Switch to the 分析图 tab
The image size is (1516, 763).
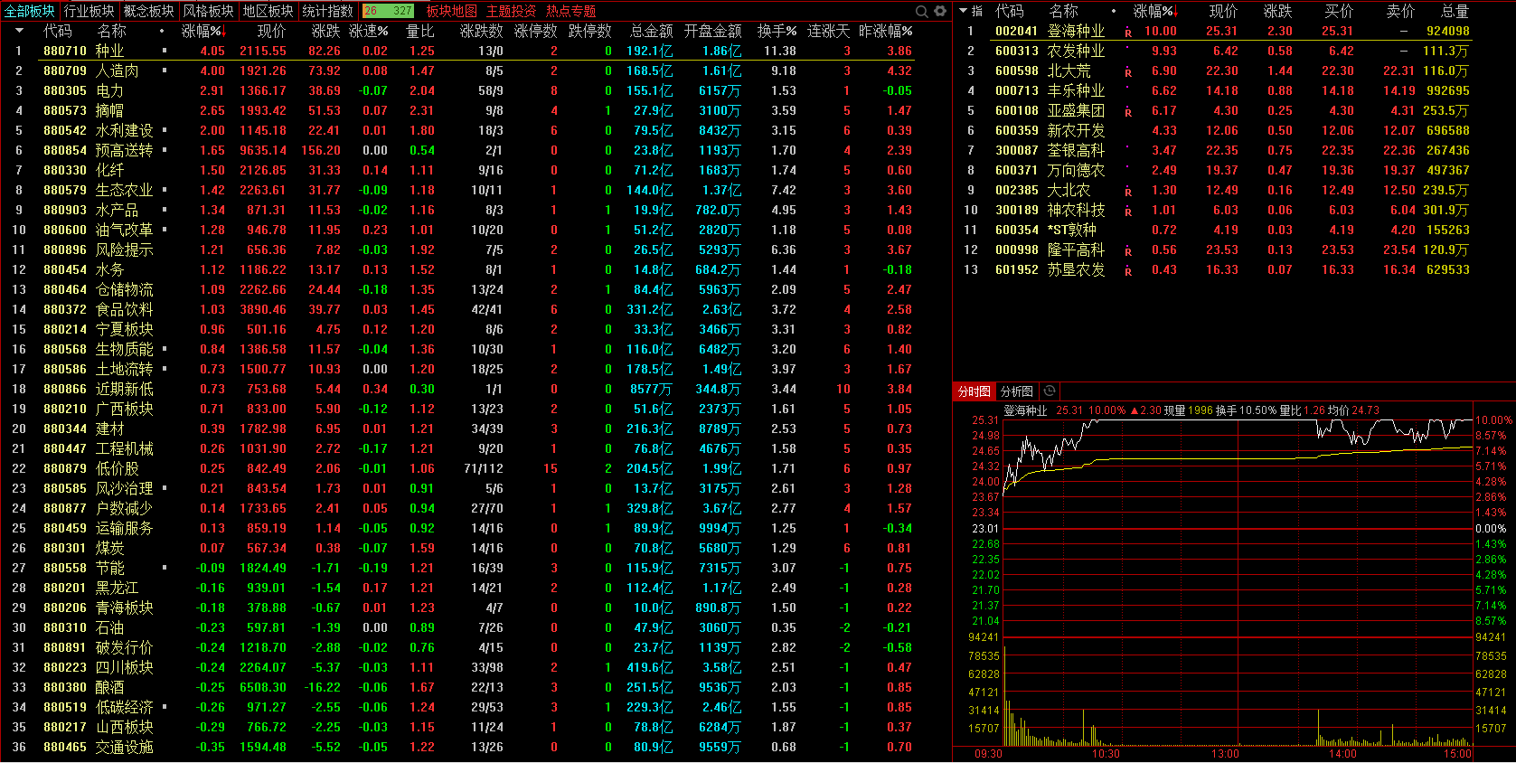point(1017,391)
